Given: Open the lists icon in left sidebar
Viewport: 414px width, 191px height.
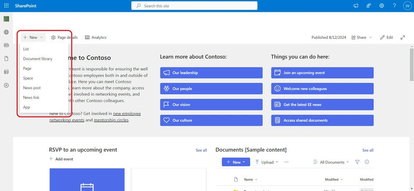Looking at the screenshot, I should (6, 72).
